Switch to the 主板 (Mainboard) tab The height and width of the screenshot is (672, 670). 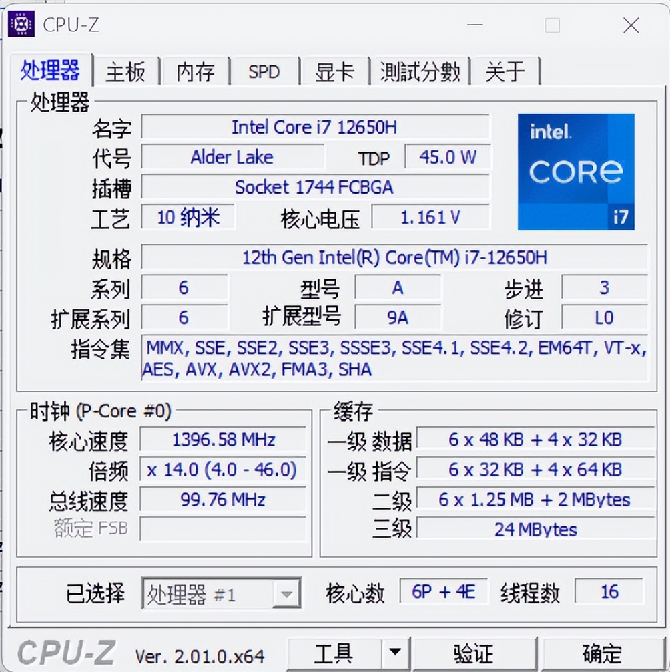(x=125, y=72)
